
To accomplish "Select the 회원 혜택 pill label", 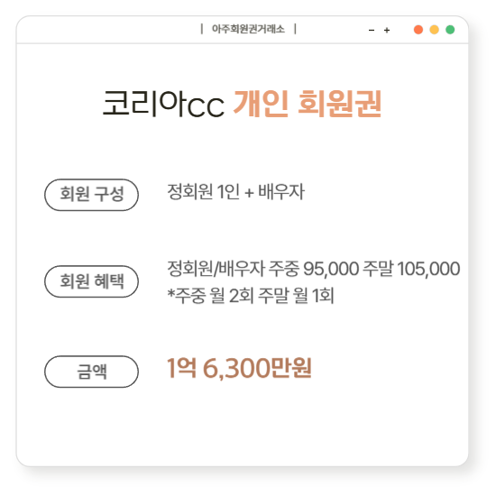I will [91, 281].
